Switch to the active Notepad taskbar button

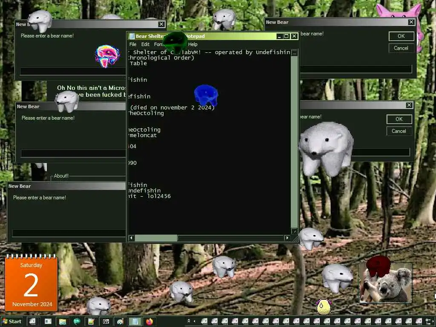point(135,321)
